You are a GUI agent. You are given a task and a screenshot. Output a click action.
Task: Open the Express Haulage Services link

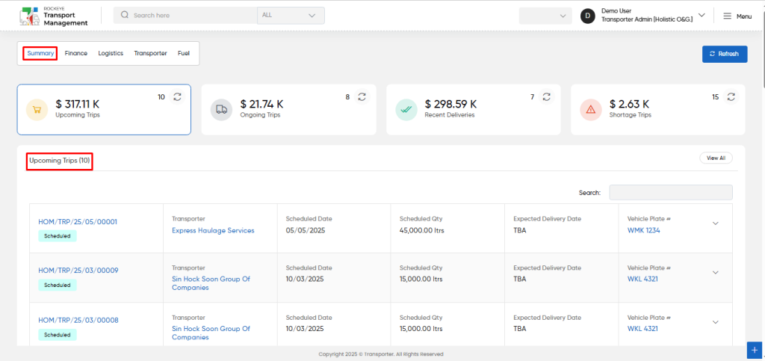point(213,231)
